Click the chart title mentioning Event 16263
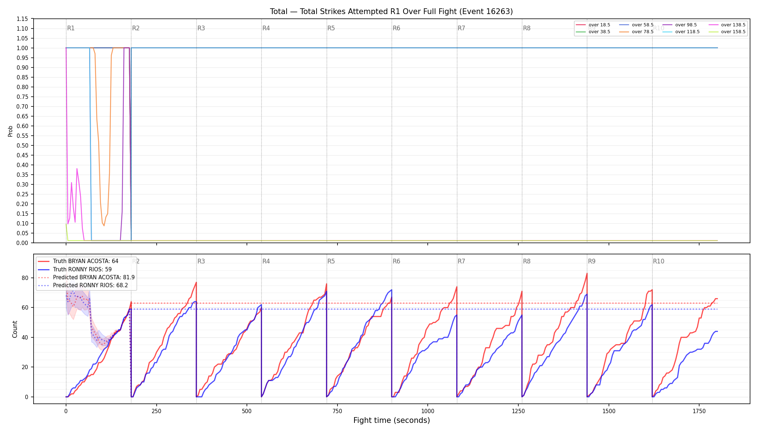Image resolution: width=758 pixels, height=433 pixels. pyautogui.click(x=391, y=12)
